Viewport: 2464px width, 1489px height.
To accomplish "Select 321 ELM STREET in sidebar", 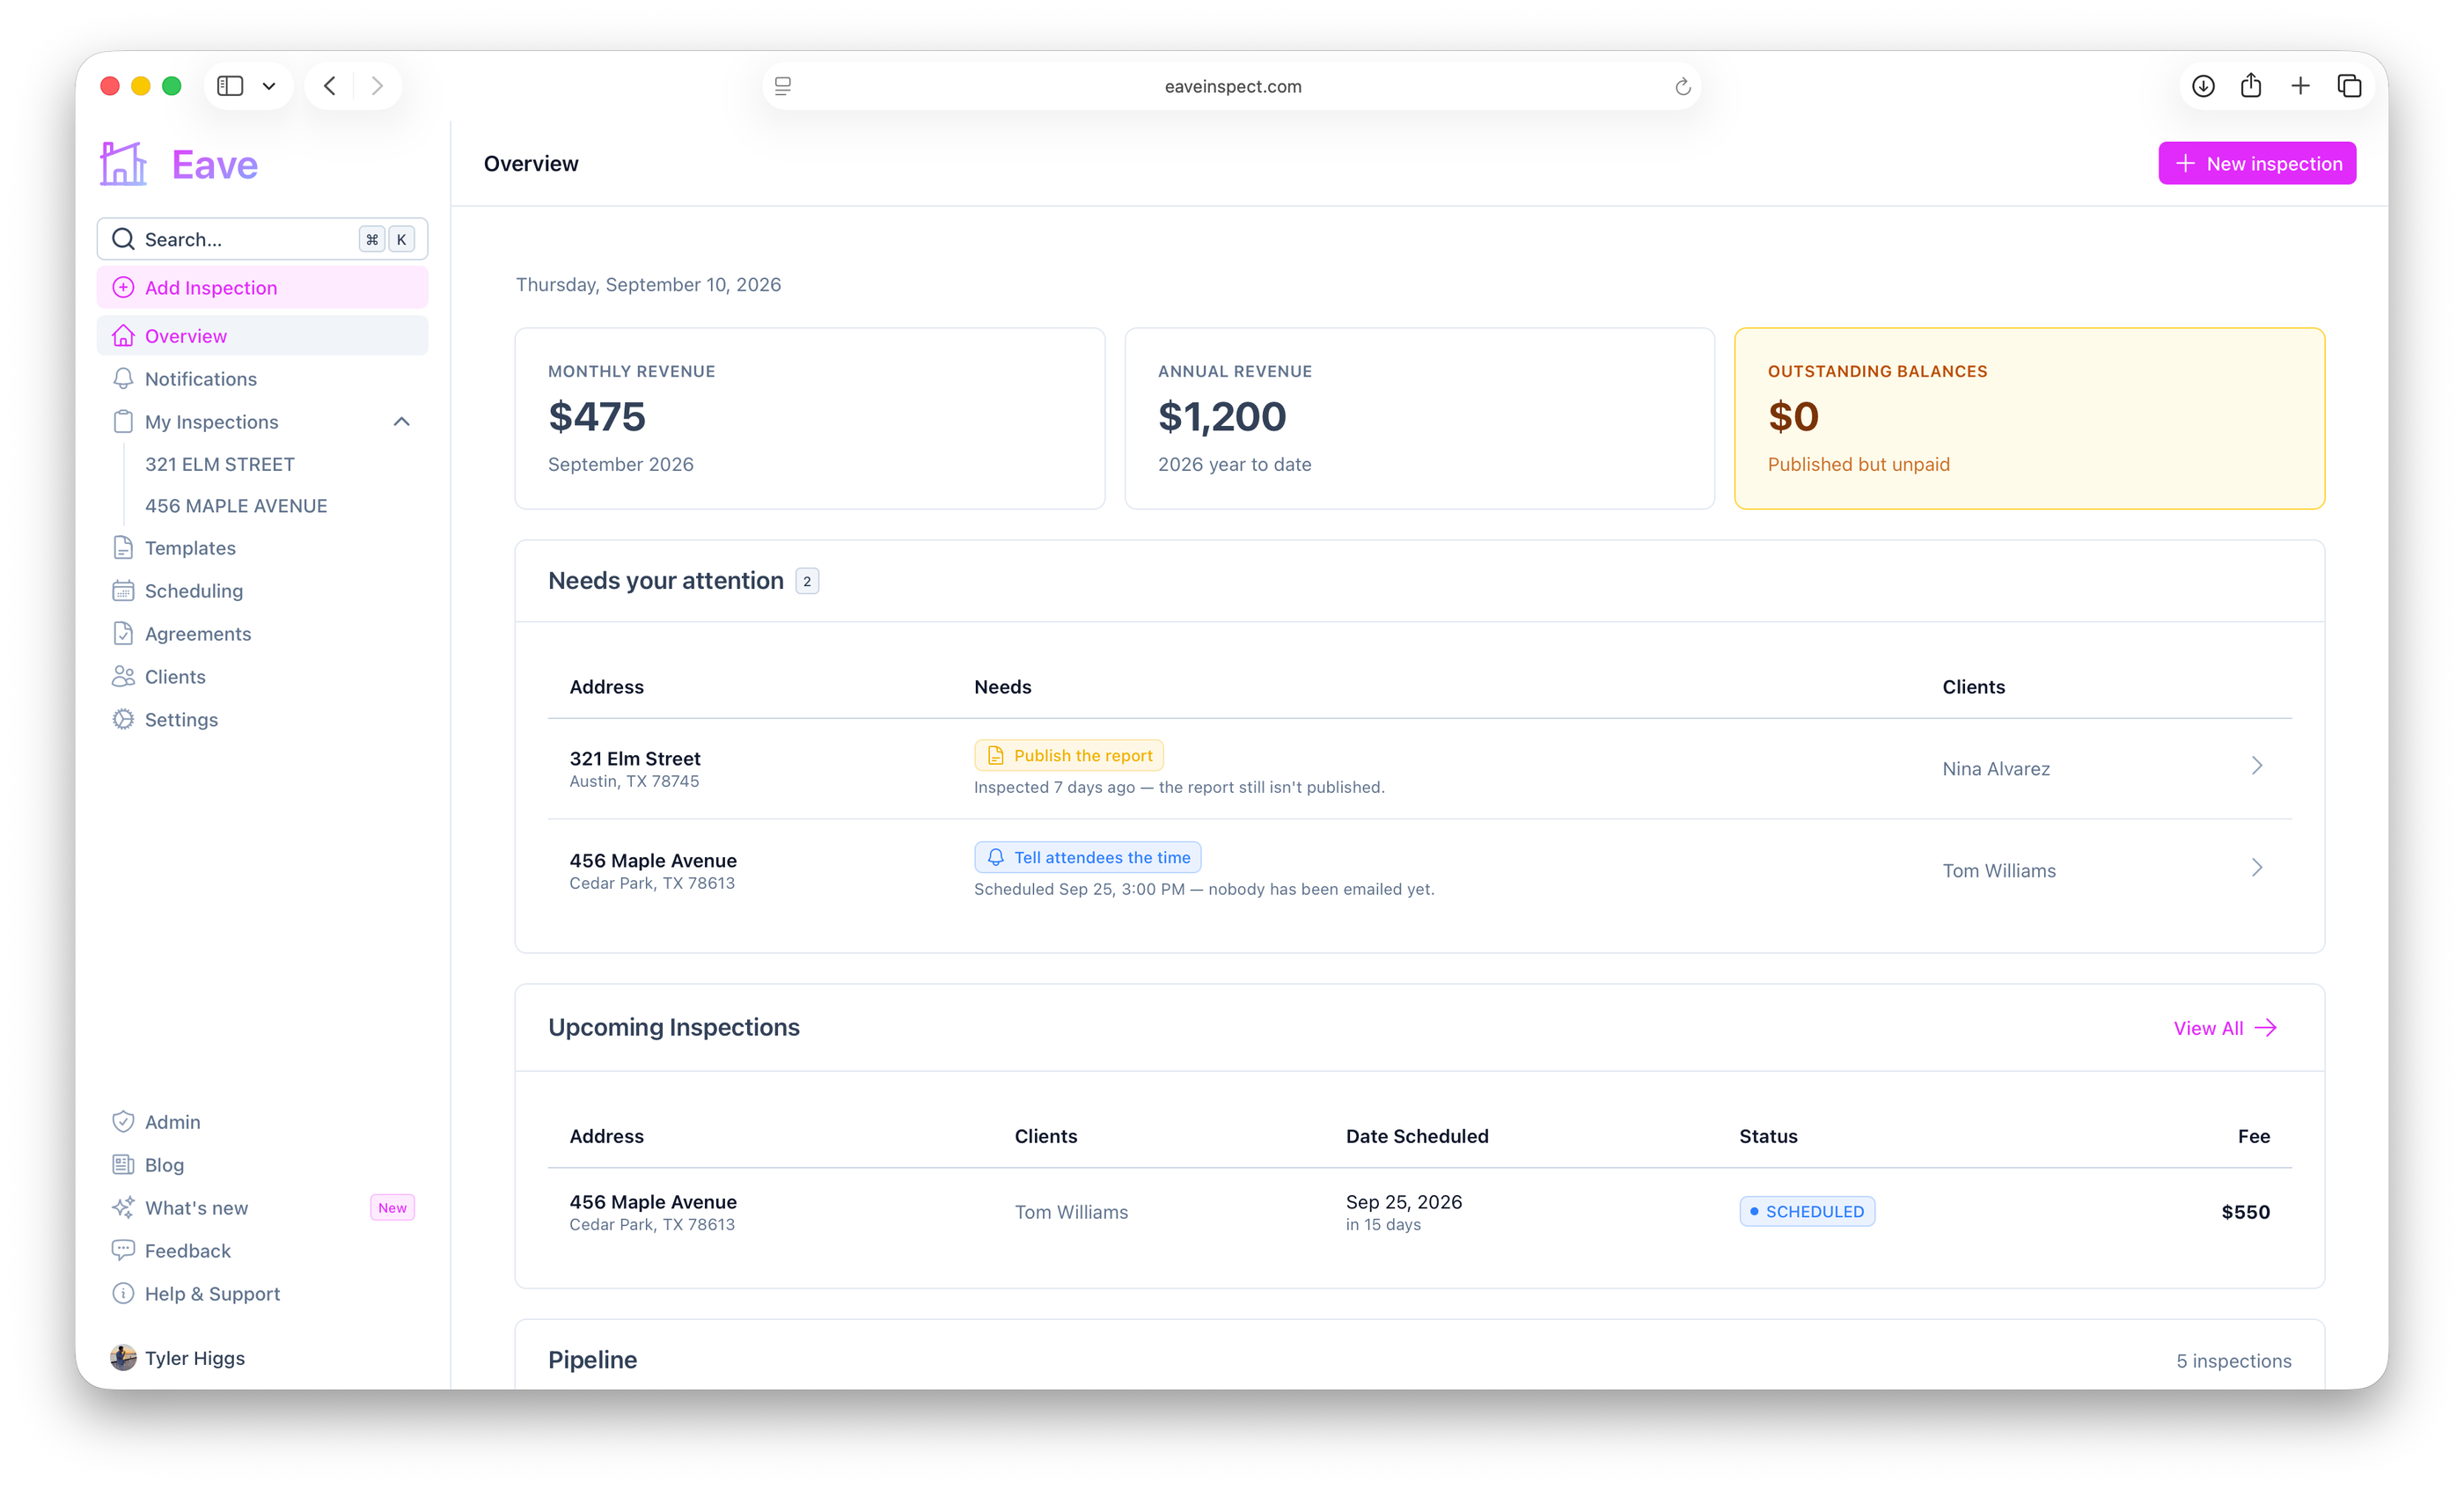I will pyautogui.click(x=220, y=464).
